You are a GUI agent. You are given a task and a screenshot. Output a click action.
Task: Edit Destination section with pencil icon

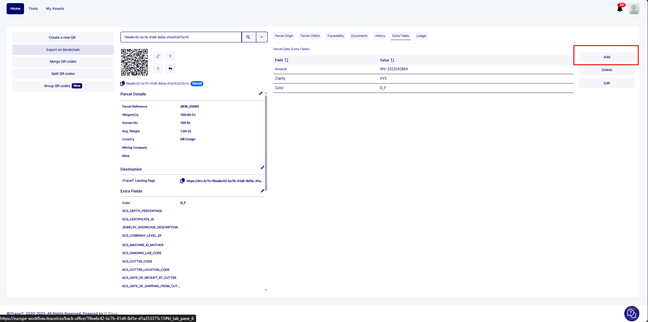point(262,168)
